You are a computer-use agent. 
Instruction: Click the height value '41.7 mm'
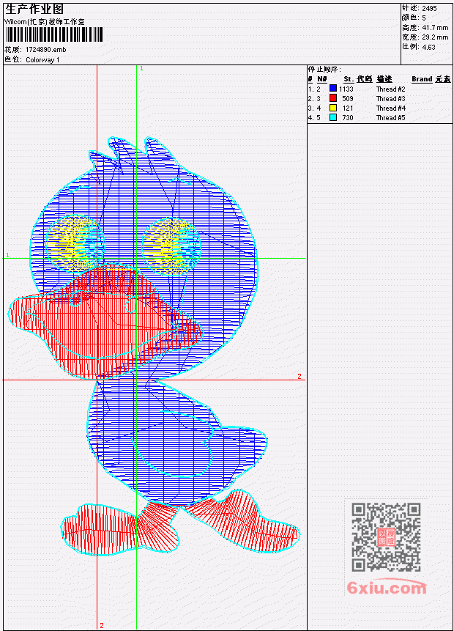[x=435, y=28]
